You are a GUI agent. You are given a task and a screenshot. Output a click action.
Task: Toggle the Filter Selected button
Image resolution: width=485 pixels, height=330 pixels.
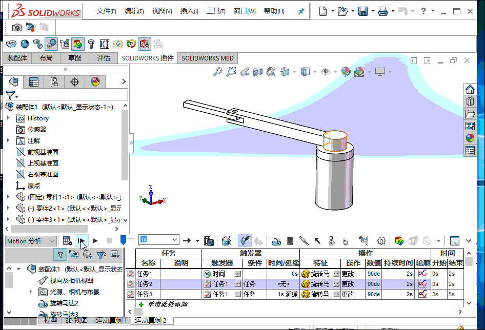[x=101, y=255]
